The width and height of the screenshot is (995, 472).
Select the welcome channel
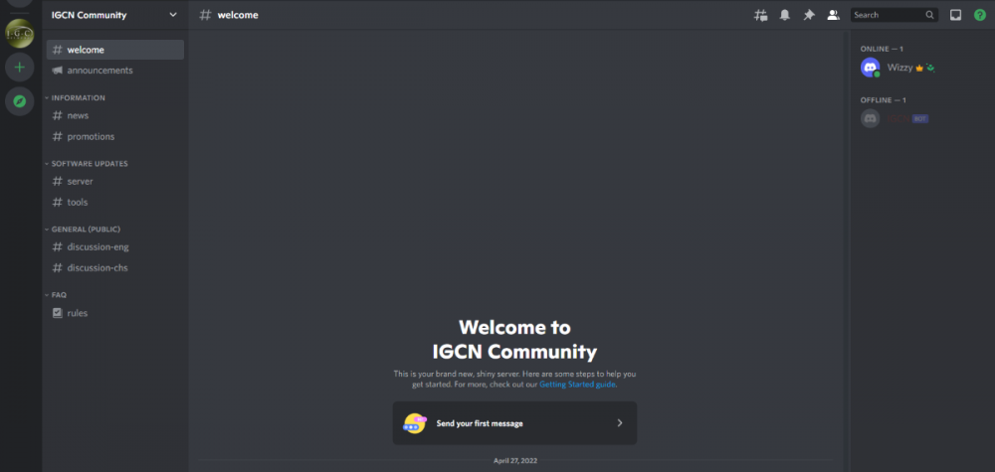[x=115, y=50]
